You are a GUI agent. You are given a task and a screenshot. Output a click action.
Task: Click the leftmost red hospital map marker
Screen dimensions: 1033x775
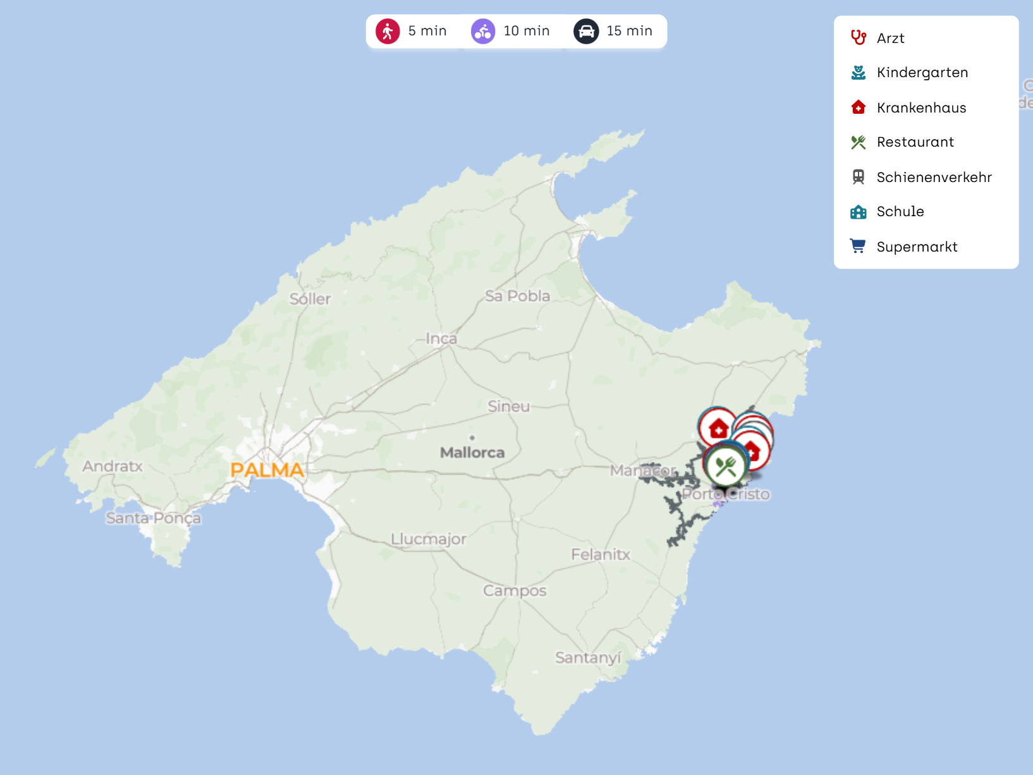click(718, 429)
